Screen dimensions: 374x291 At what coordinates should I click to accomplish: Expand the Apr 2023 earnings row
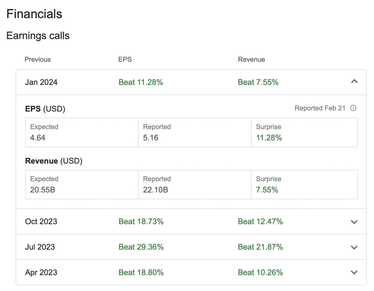[354, 272]
